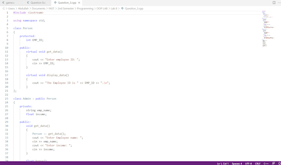Image resolution: width=281 pixels, height=165 pixels.
Task: Click the feedback icon in status bar
Action: coord(274,164)
